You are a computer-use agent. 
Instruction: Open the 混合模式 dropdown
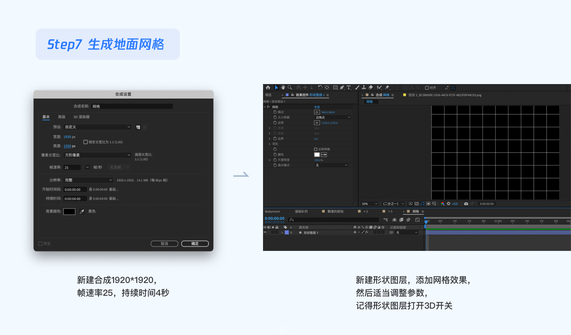click(332, 165)
